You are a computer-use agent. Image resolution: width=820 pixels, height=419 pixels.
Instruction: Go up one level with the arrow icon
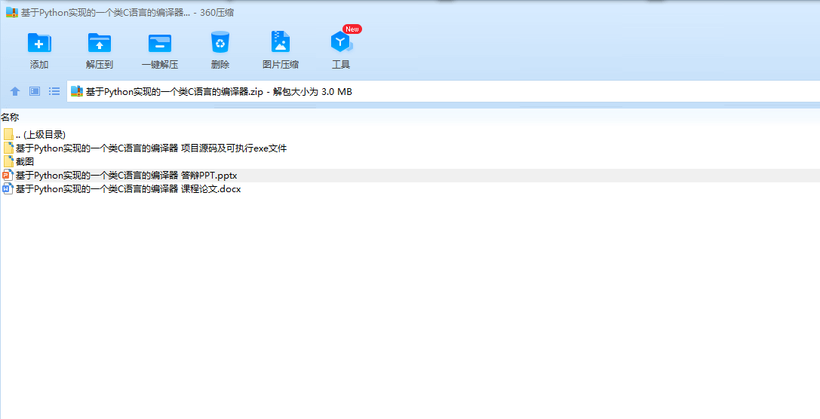[15, 91]
